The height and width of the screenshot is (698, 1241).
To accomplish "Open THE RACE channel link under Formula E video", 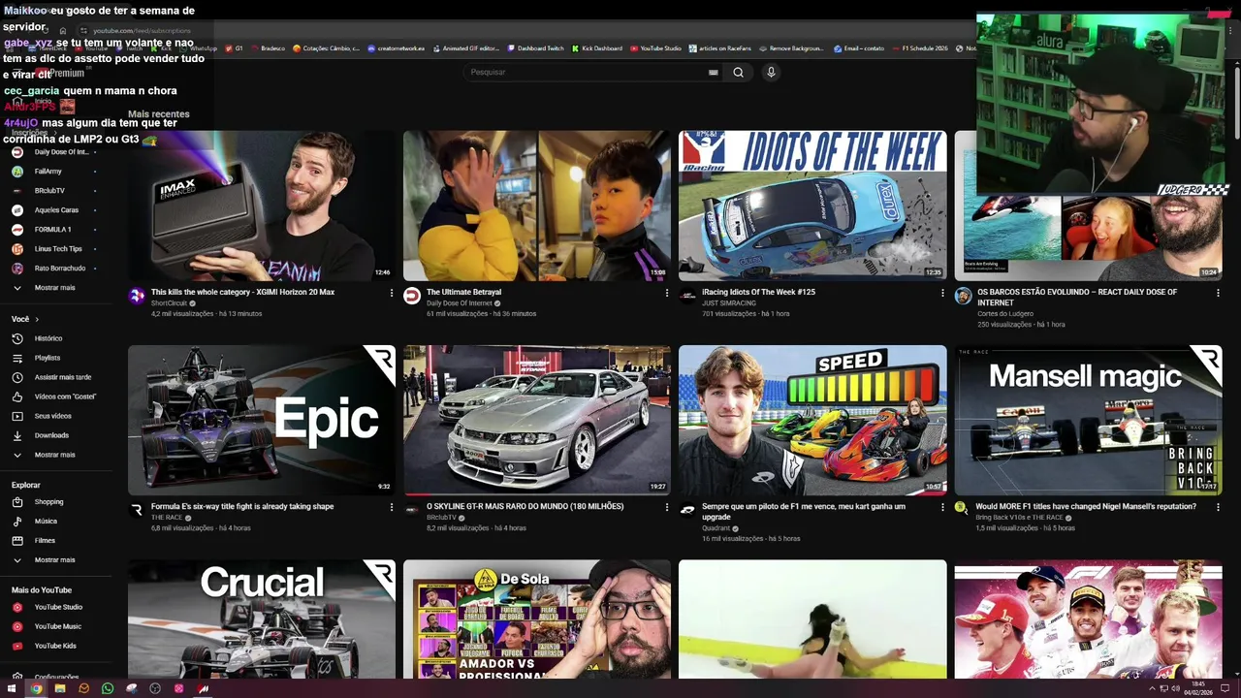I will (167, 518).
